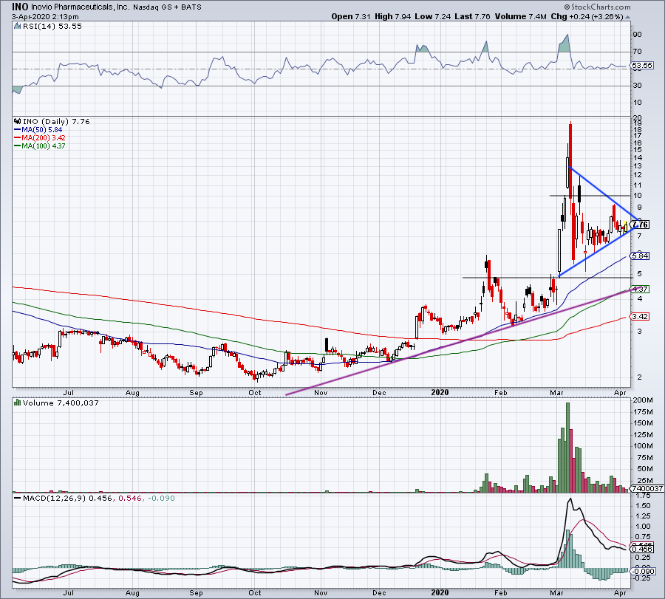This screenshot has height=599, width=665.
Task: Click the 0.546 MACD signal value in legend
Action: click(130, 498)
